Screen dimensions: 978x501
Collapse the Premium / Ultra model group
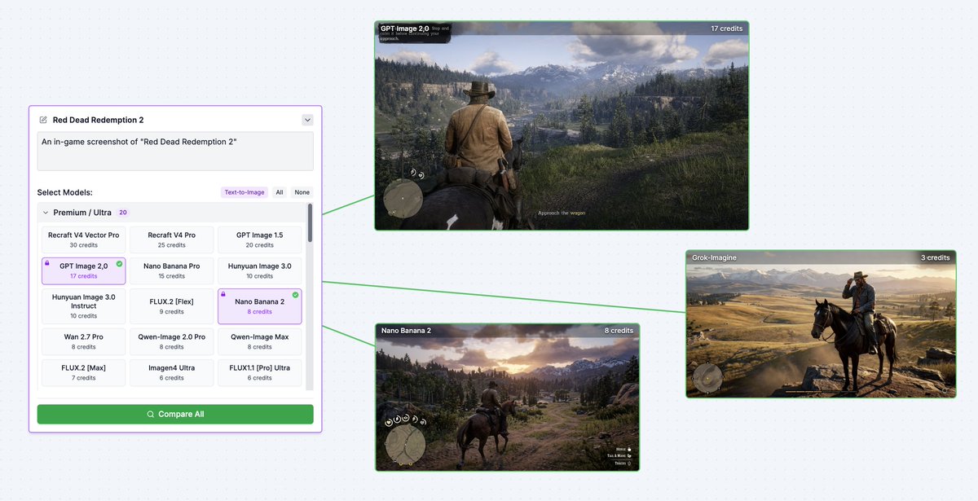pos(46,213)
